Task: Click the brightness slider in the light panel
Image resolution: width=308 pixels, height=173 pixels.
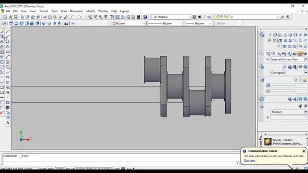Action: coord(282,86)
